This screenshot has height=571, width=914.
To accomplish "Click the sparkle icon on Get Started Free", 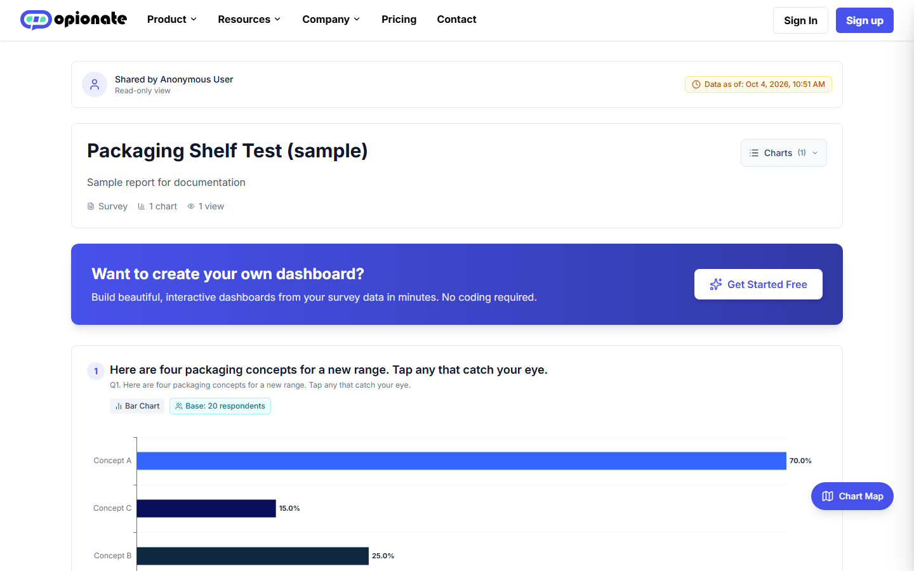I will click(716, 284).
